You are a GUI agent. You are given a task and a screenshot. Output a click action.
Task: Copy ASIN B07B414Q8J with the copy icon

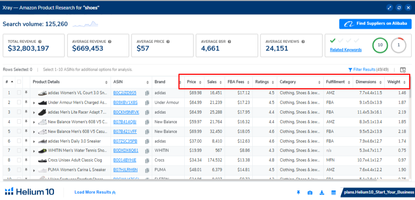147,122
